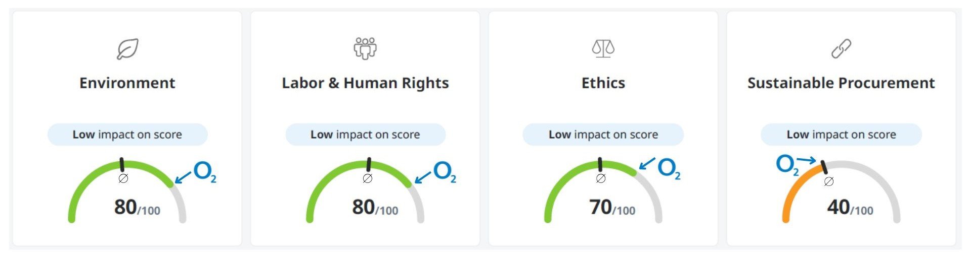Click the O2 logo beside Labor gauge
Viewport: 971px width, 255px height.
point(445,172)
